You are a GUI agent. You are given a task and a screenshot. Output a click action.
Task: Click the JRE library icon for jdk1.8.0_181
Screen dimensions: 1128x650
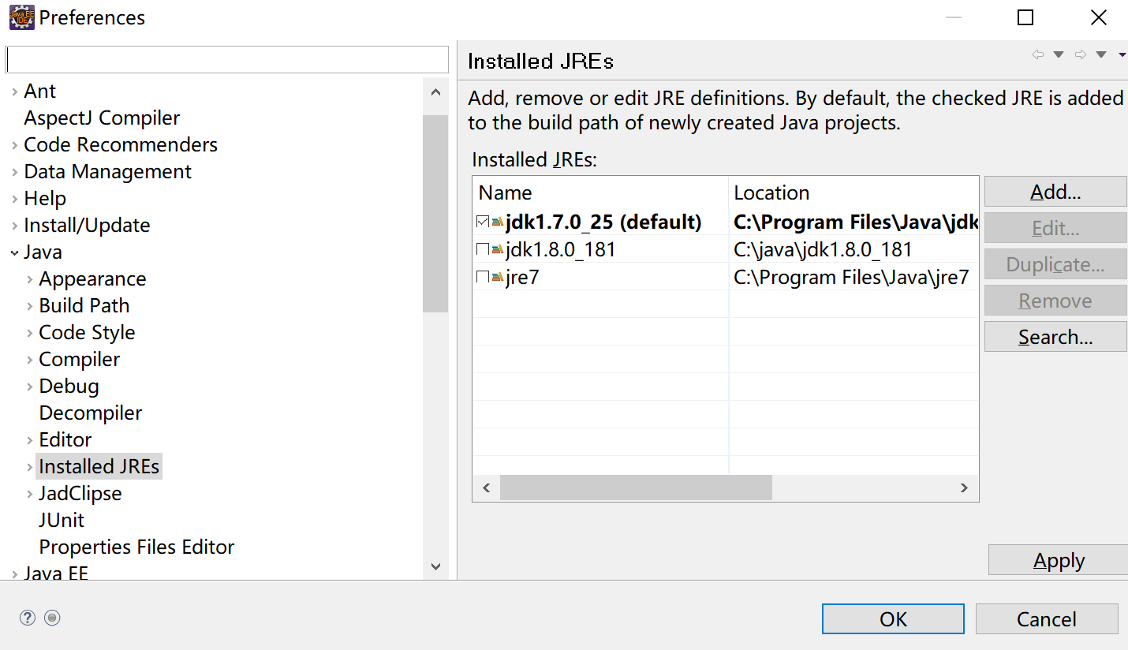(497, 250)
